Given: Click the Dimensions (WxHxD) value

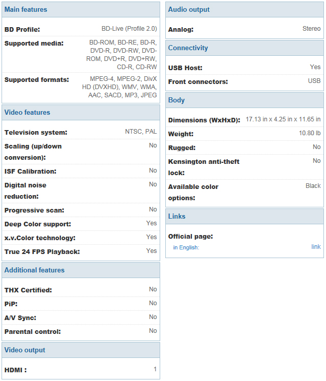Looking at the screenshot, I should pyautogui.click(x=283, y=119).
